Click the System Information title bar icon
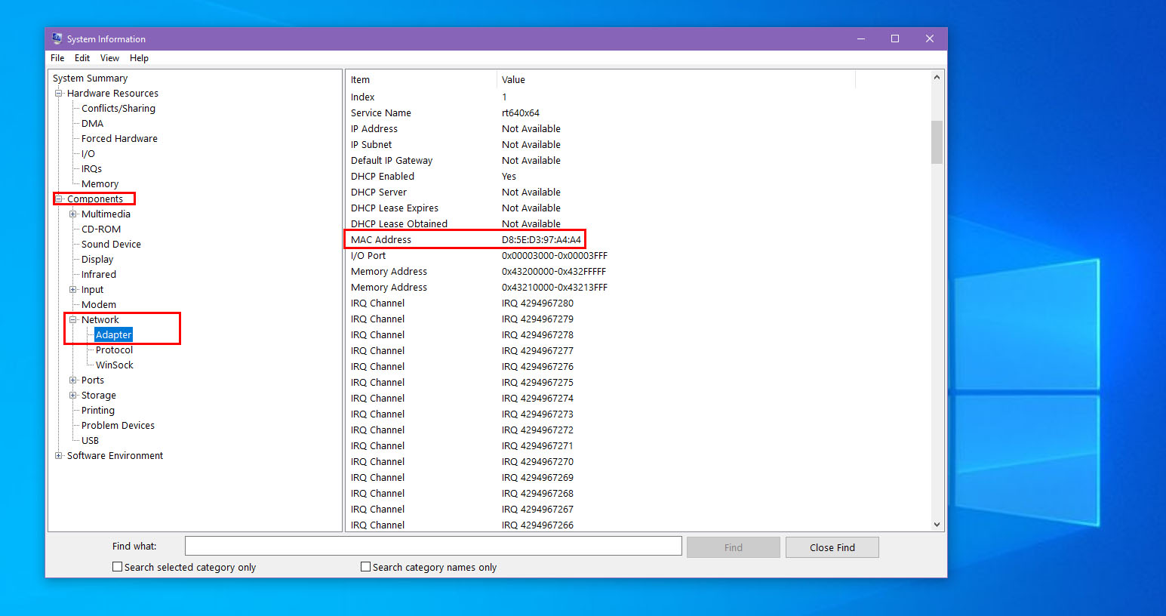The width and height of the screenshot is (1166, 616). (57, 38)
